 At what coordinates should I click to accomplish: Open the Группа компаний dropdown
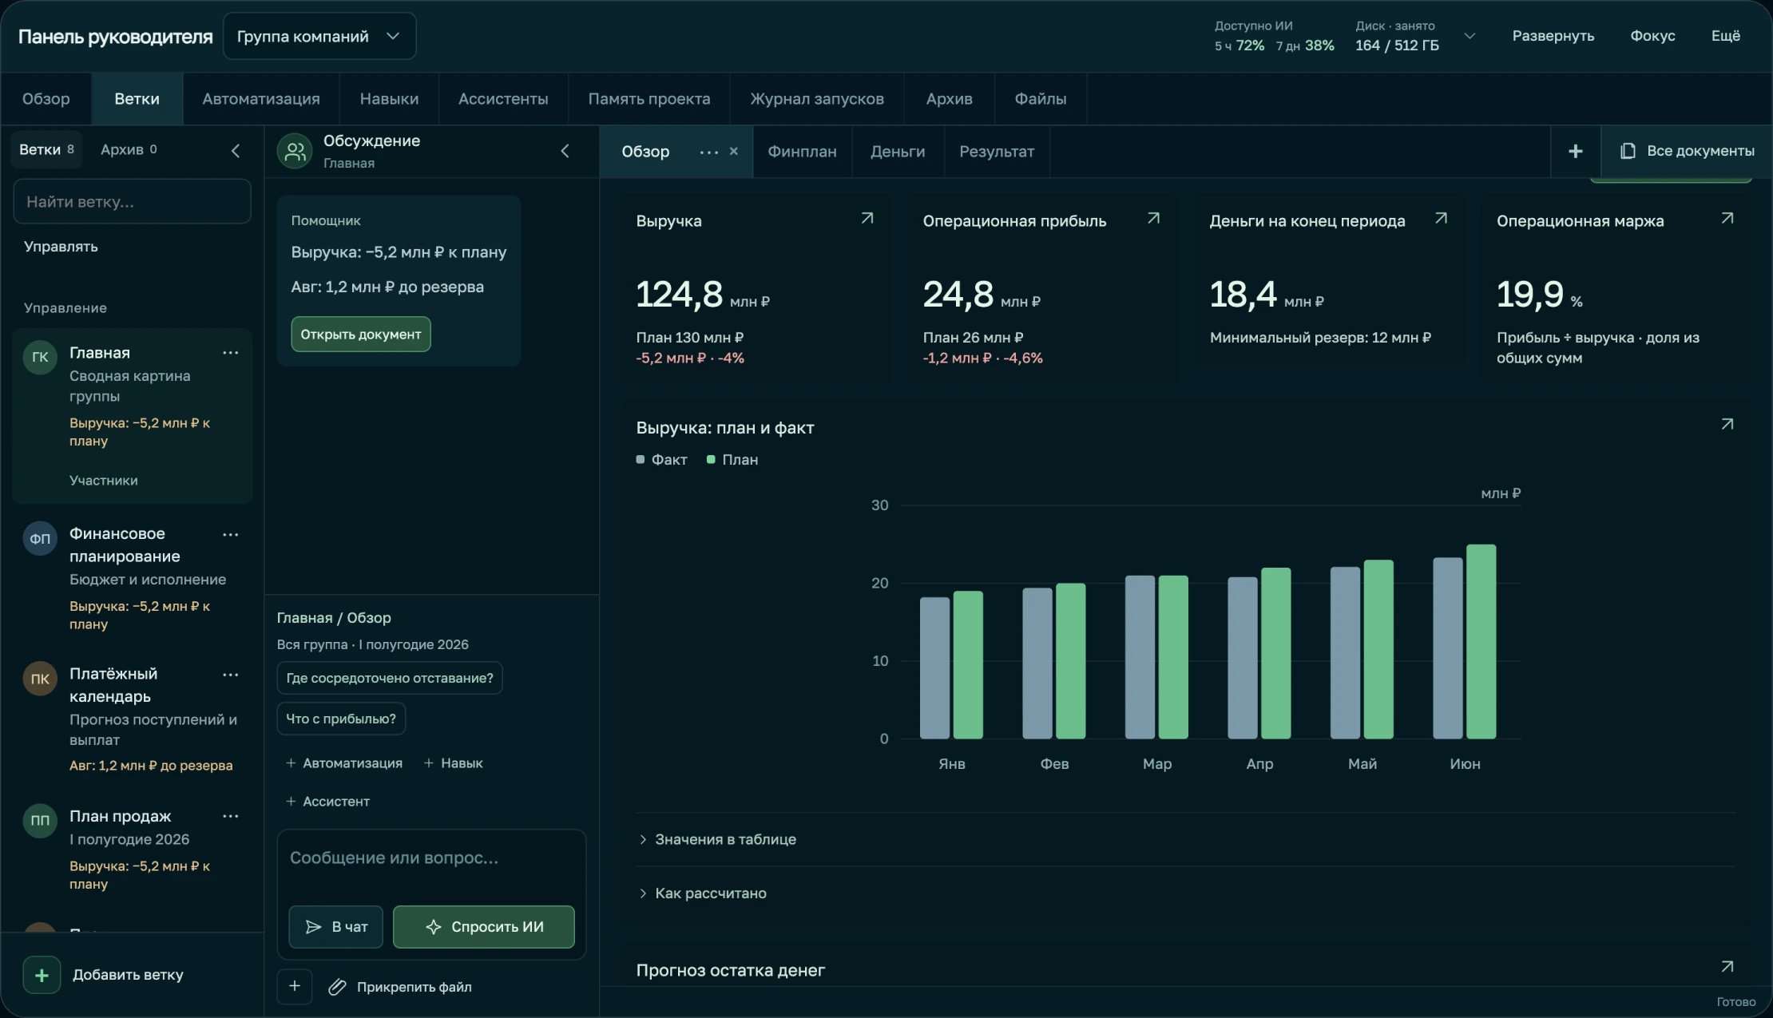tap(319, 36)
